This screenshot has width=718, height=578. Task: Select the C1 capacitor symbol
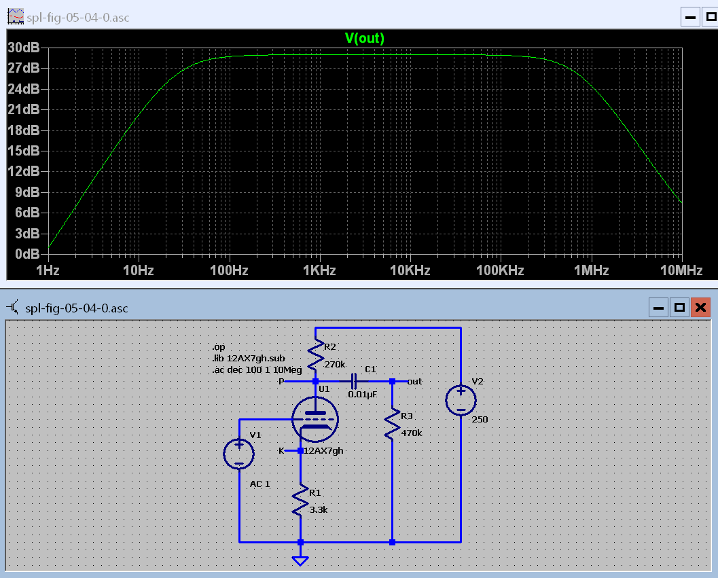pos(354,382)
